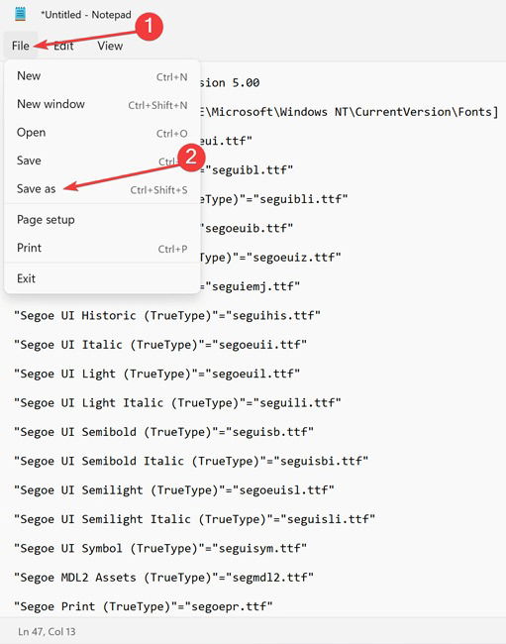Click the red annotation circle numbered 2
506x644 pixels.
[190, 158]
